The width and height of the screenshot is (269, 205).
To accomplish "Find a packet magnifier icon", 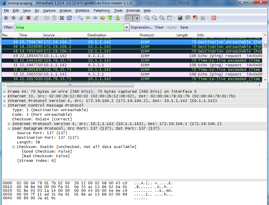I will 80,18.
